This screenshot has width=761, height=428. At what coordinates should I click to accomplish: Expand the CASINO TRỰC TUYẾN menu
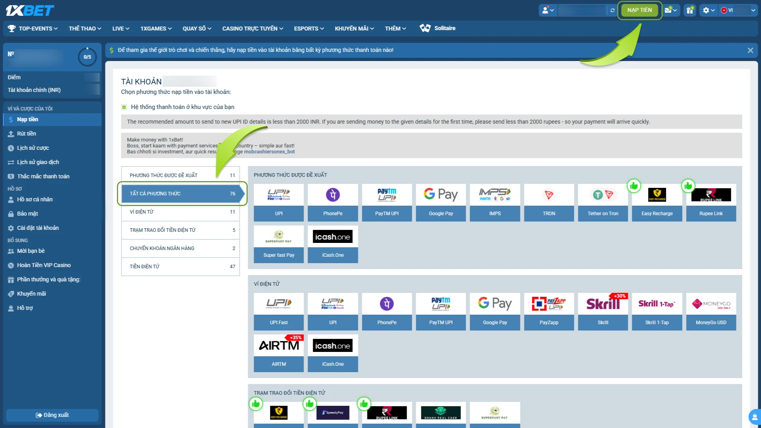coord(252,29)
